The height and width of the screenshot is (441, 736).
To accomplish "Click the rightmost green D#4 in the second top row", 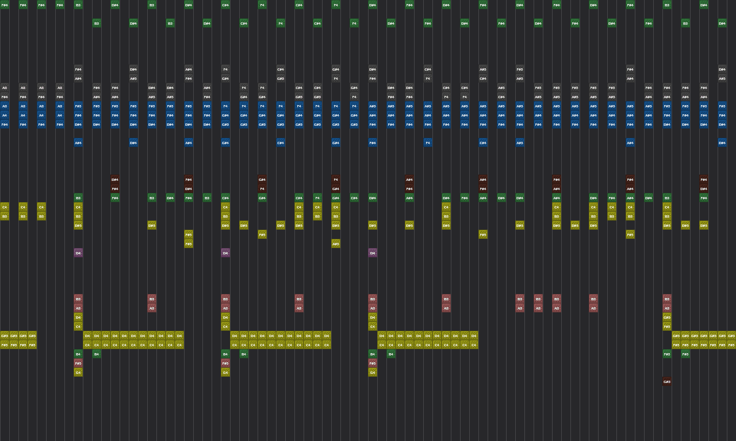I will 722,23.
